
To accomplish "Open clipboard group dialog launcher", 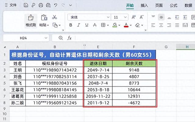I will tap(63, 30).
